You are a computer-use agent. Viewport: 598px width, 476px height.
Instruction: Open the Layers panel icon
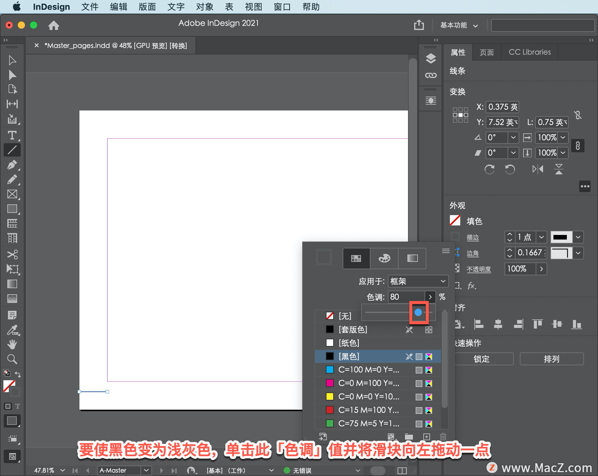(x=431, y=59)
